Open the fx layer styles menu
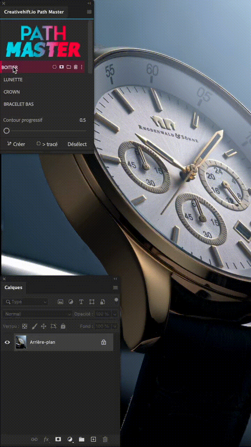 coord(46,439)
